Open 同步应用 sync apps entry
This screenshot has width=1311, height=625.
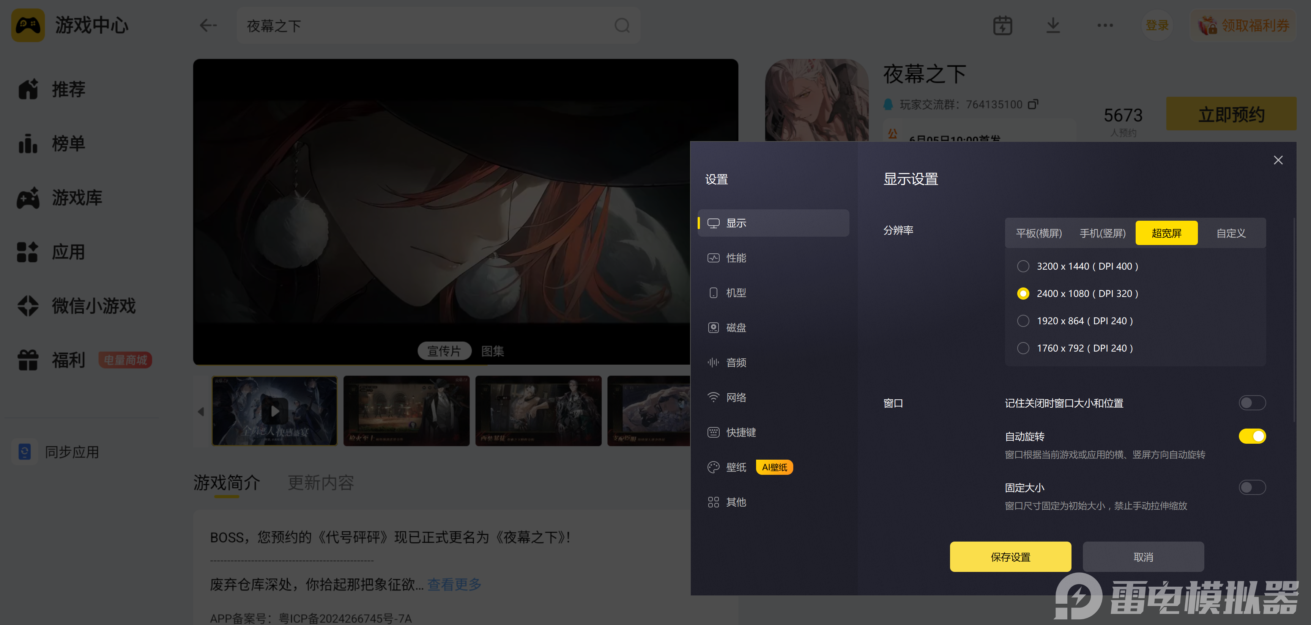(56, 452)
